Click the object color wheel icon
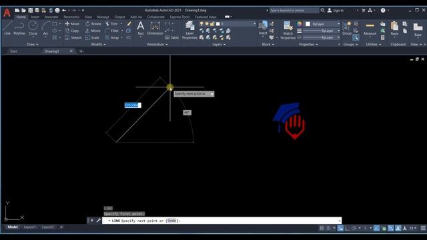 [x=300, y=24]
